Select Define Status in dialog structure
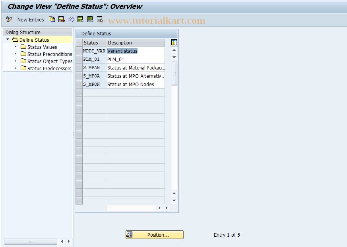 point(34,40)
